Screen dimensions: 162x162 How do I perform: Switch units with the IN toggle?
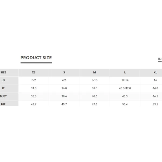point(160,59)
